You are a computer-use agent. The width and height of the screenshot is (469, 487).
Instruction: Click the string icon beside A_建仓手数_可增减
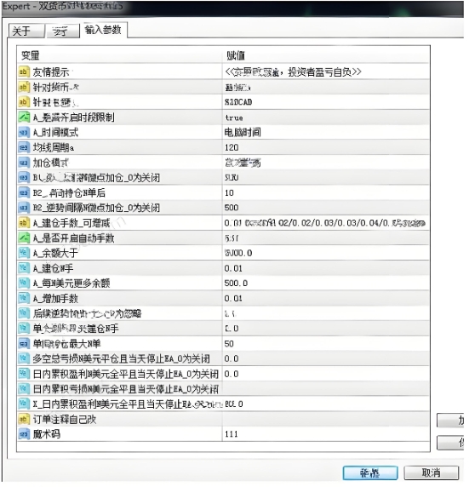pos(24,224)
